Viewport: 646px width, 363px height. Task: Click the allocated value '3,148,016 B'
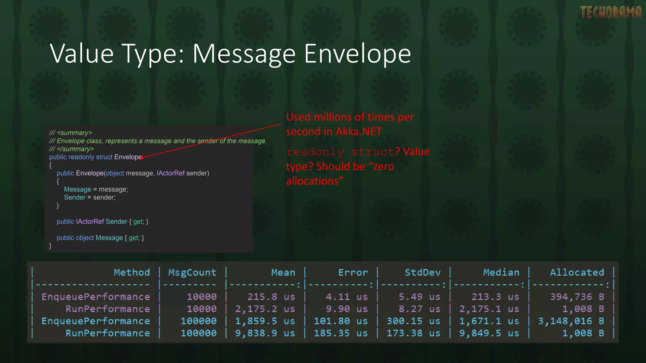point(571,321)
